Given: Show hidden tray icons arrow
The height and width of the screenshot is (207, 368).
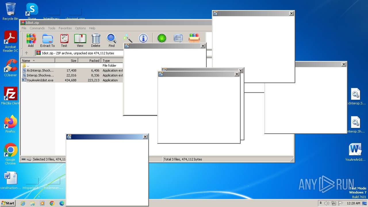Looking at the screenshot, I should (321, 203).
